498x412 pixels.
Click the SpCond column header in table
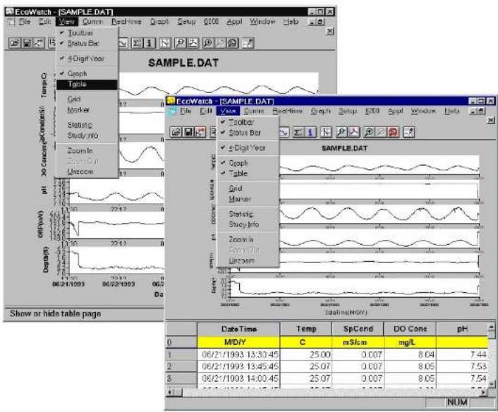[x=358, y=329]
